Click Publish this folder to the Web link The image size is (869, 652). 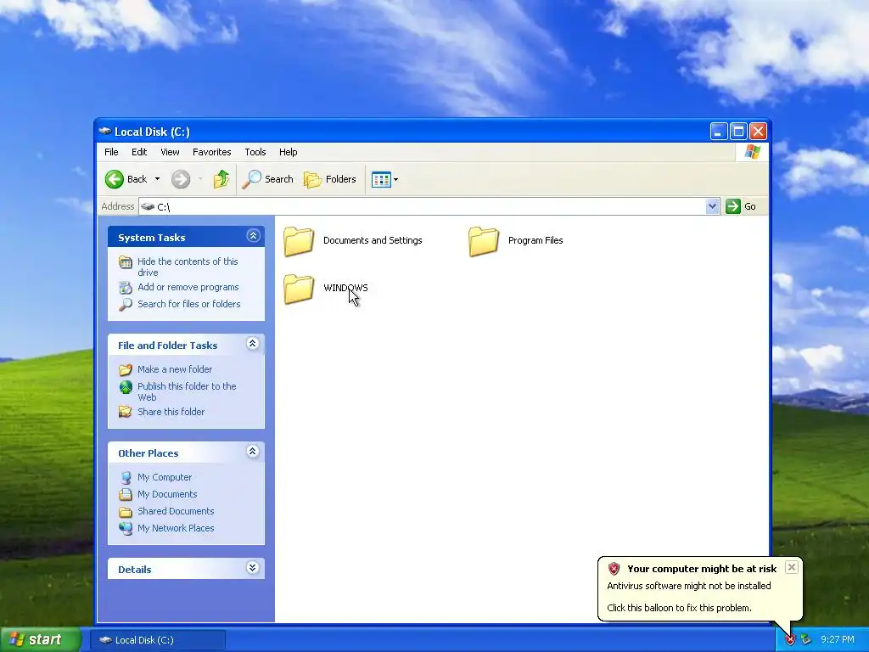coord(187,391)
